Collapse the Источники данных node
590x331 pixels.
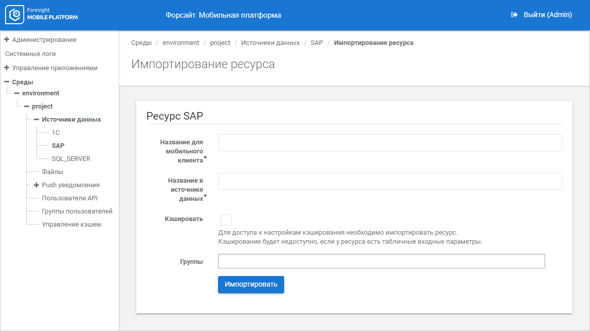coord(36,119)
